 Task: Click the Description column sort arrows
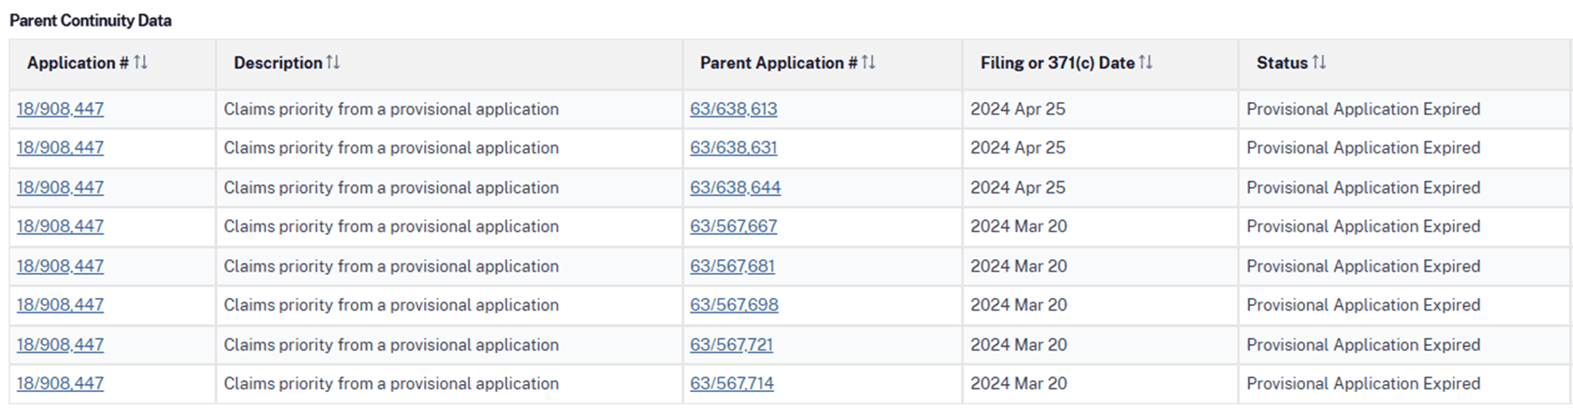point(333,62)
